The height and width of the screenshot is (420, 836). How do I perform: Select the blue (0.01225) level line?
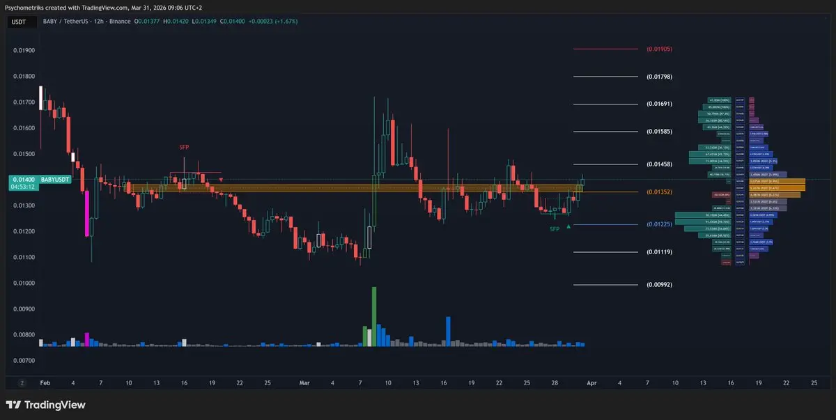(605, 224)
